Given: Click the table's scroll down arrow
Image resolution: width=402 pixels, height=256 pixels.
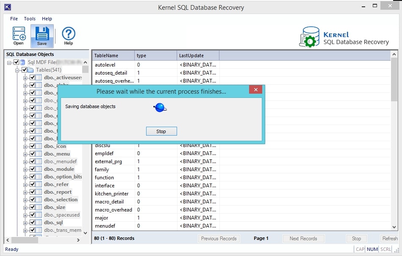Looking at the screenshot, I should pyautogui.click(x=394, y=227).
